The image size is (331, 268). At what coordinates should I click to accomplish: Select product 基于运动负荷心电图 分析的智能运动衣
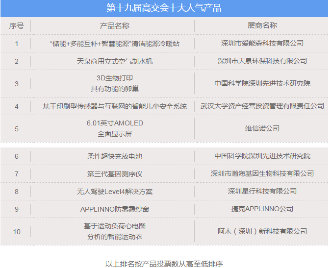(115, 232)
